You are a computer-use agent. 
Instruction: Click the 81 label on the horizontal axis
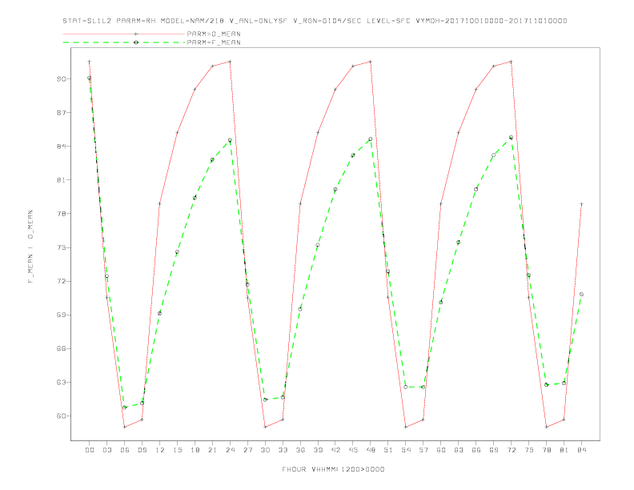click(x=564, y=450)
